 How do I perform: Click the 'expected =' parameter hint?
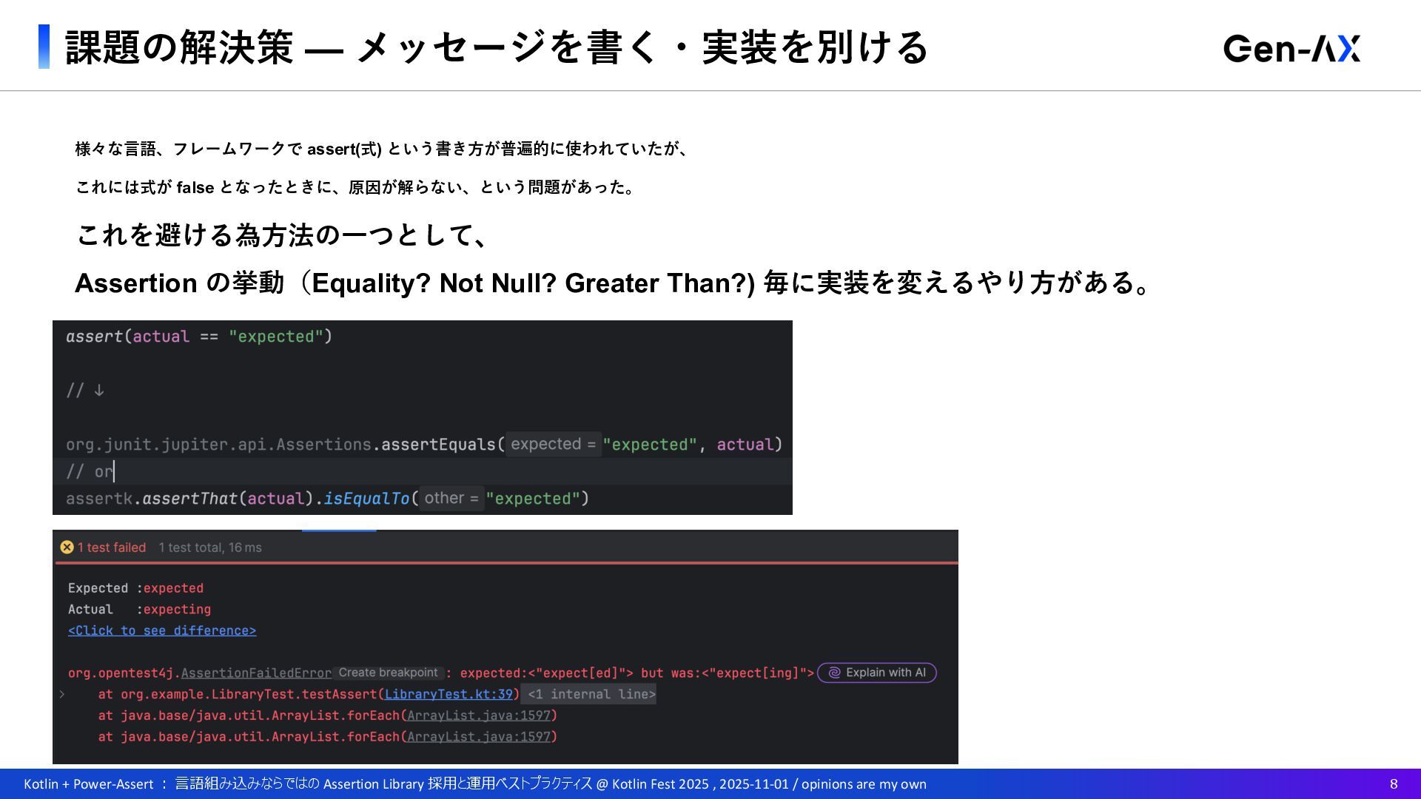(x=553, y=445)
